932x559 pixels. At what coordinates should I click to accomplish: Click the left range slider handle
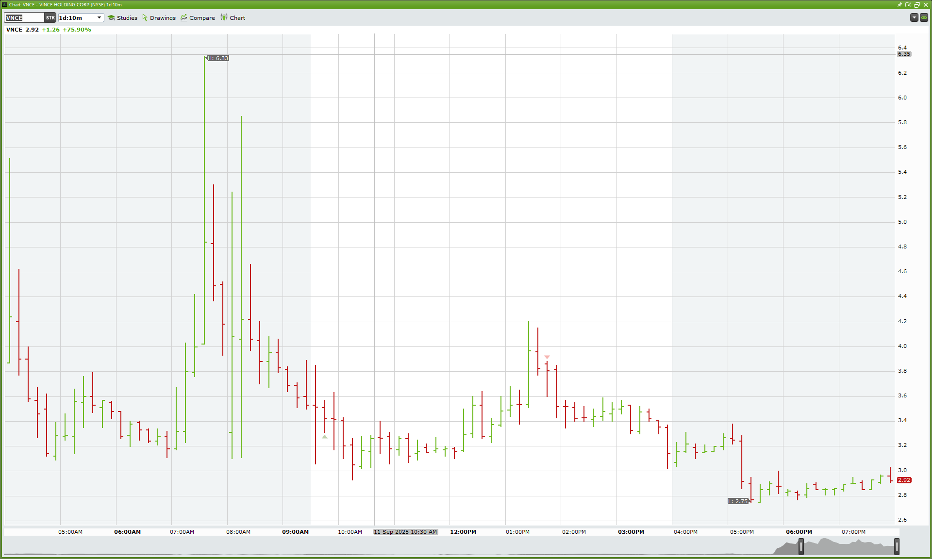click(x=801, y=547)
